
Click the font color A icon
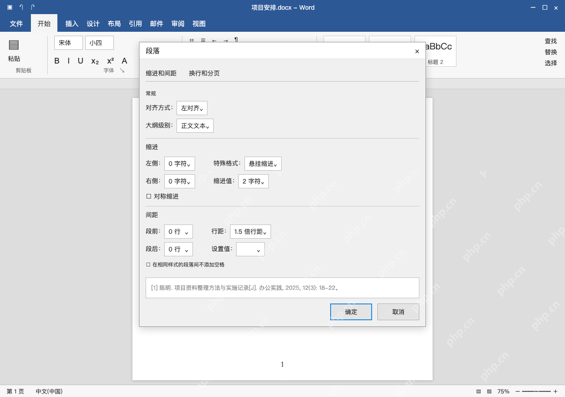124,61
